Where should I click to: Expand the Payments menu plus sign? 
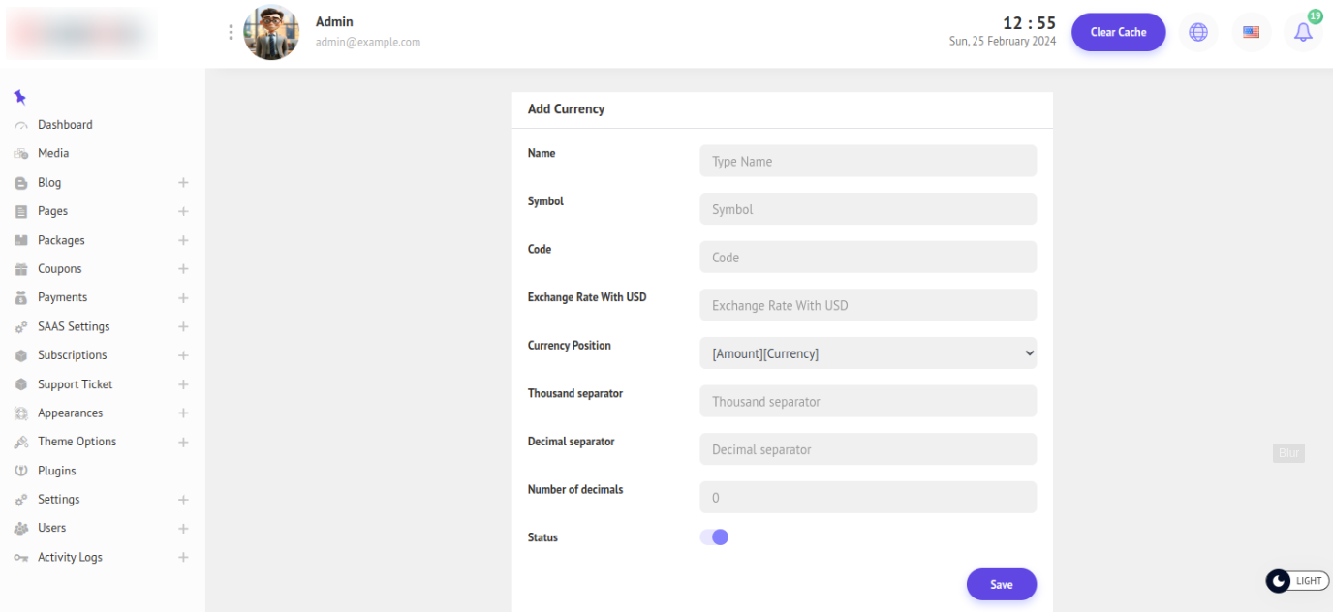pyautogui.click(x=183, y=298)
